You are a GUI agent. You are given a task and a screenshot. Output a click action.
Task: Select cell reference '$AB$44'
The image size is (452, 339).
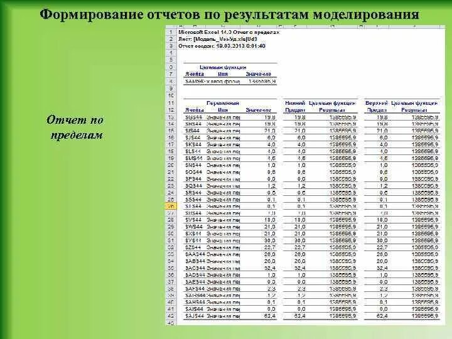195,261
